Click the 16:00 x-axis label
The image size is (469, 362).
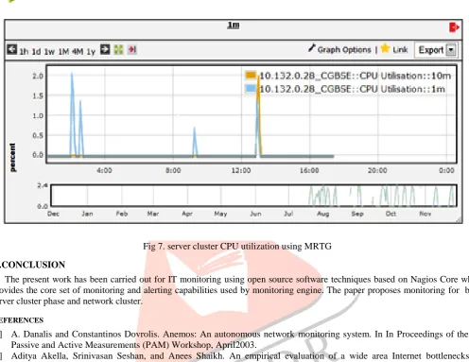point(309,170)
